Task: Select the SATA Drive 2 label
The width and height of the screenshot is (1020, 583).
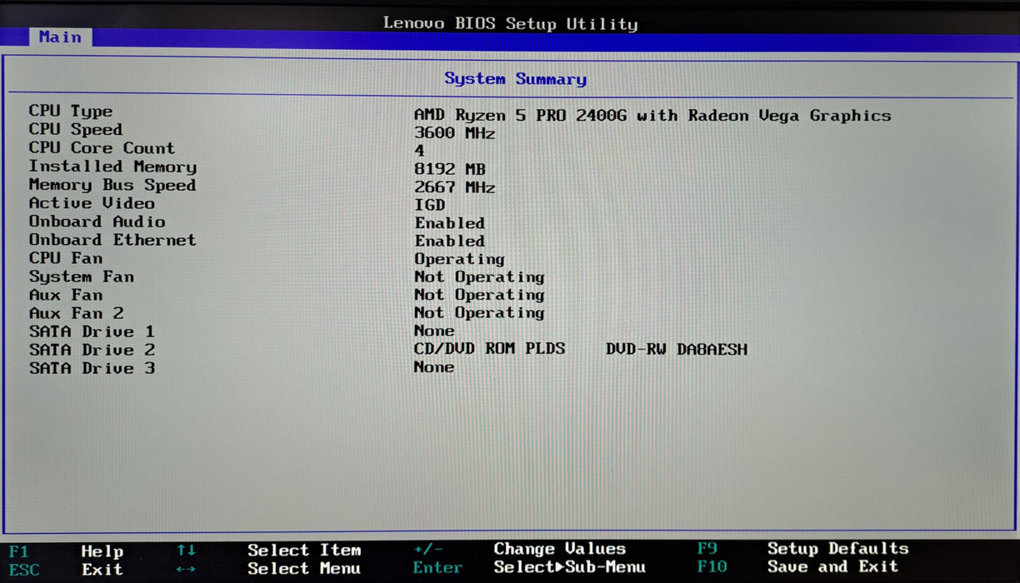Action: [x=92, y=350]
